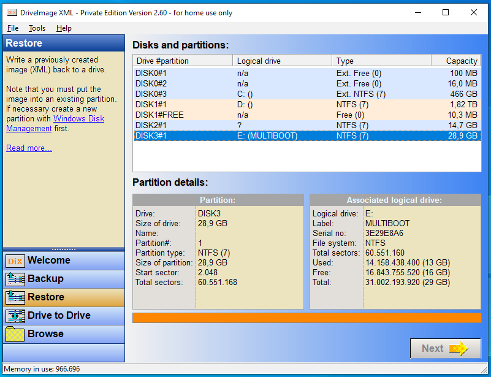Click the orange partition usage bar
Screen dimensions: 491x377
point(307,318)
